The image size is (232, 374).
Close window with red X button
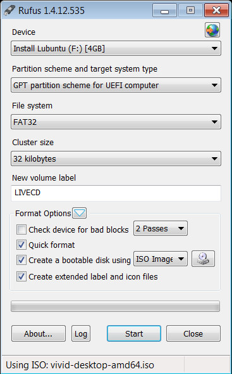pyautogui.click(x=216, y=10)
